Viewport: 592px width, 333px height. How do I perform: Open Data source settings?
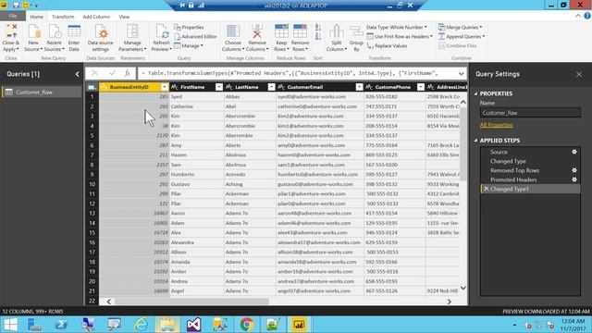101,31
